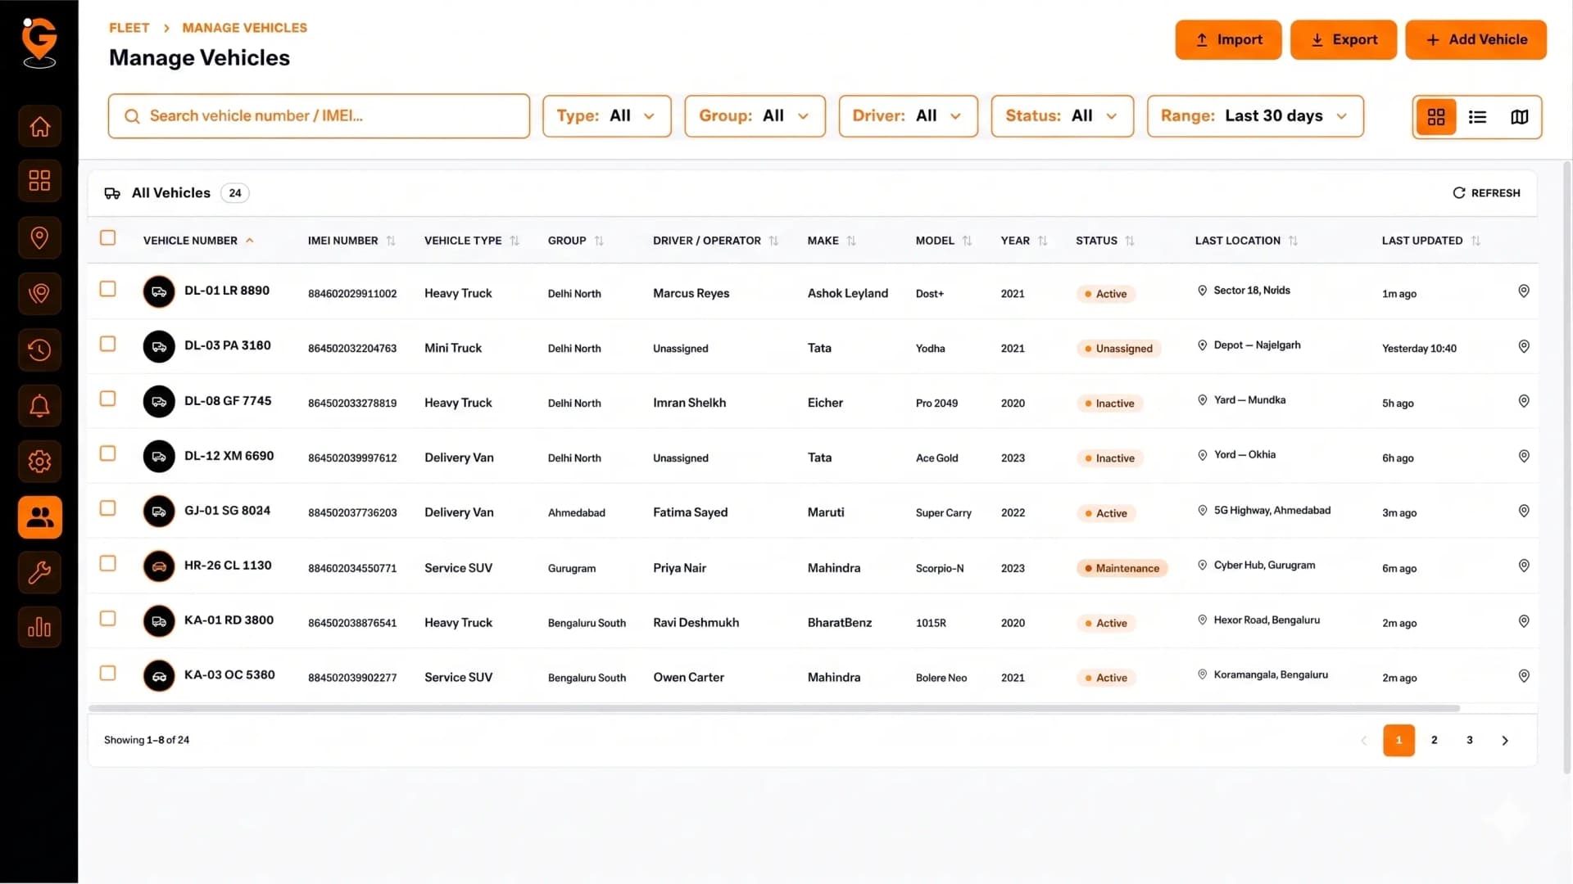
Task: Go to page 3 of results
Action: pyautogui.click(x=1469, y=741)
